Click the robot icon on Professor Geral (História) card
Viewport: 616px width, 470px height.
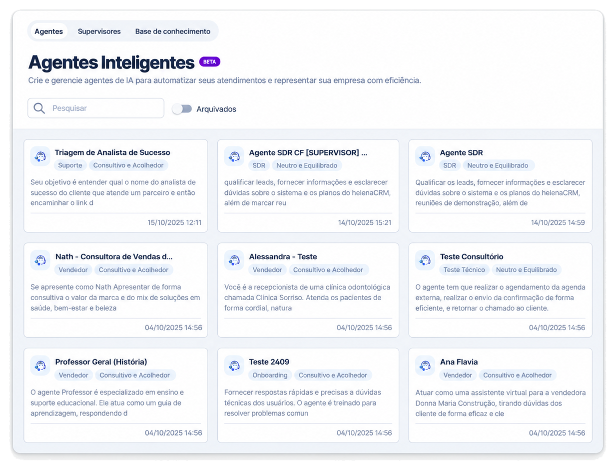(x=40, y=366)
